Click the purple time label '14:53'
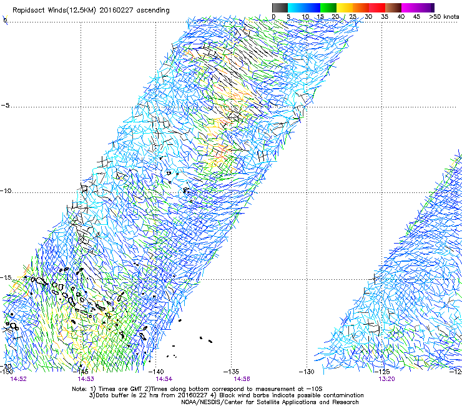 coord(86,379)
